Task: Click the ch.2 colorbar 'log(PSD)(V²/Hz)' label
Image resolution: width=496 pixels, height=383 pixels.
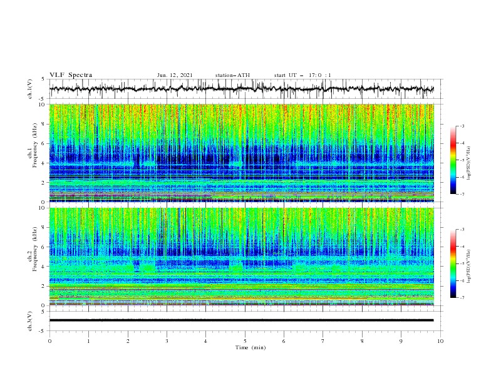Action: [x=469, y=266]
